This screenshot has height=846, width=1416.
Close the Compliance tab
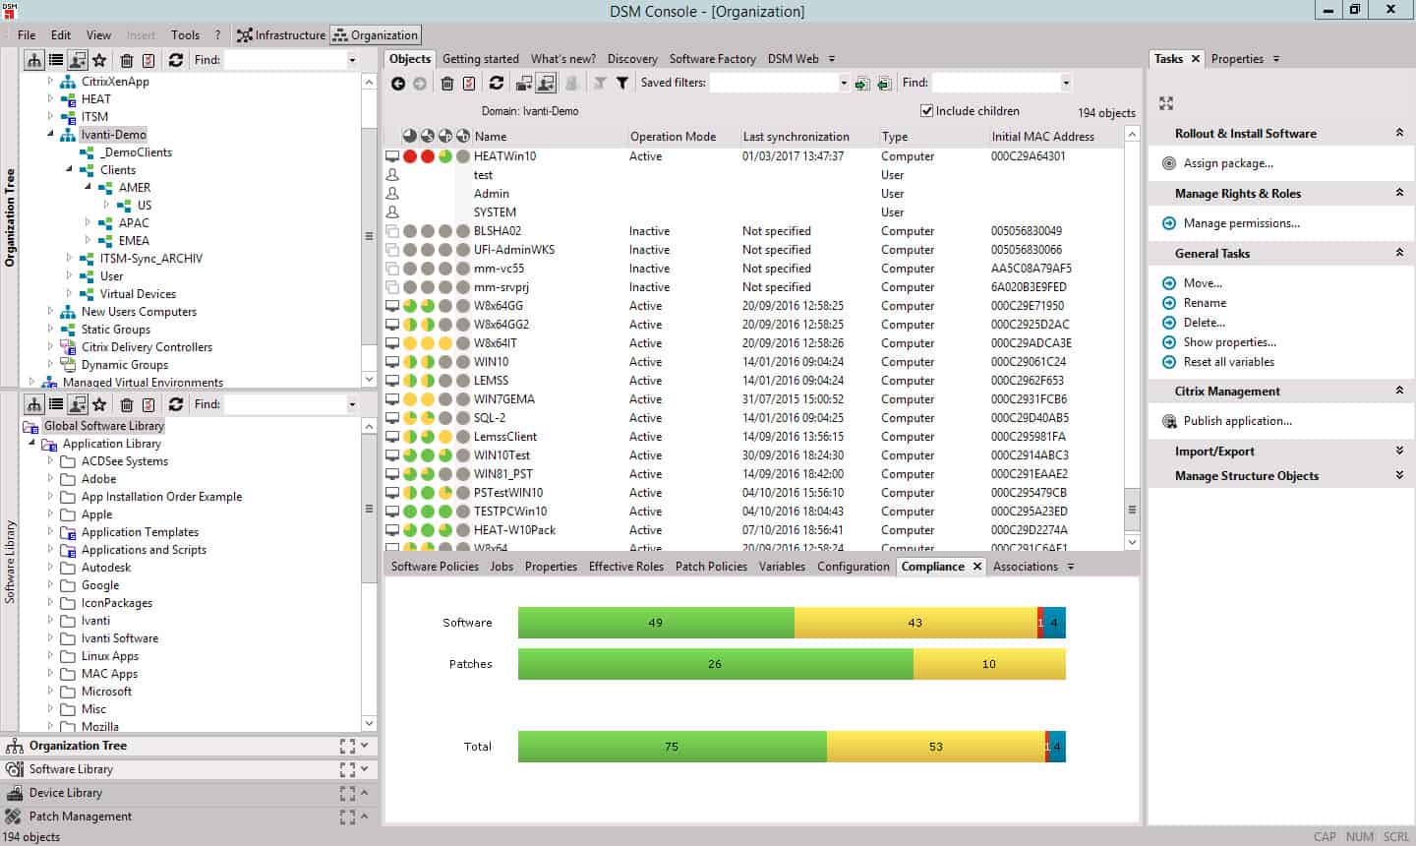[x=977, y=567]
